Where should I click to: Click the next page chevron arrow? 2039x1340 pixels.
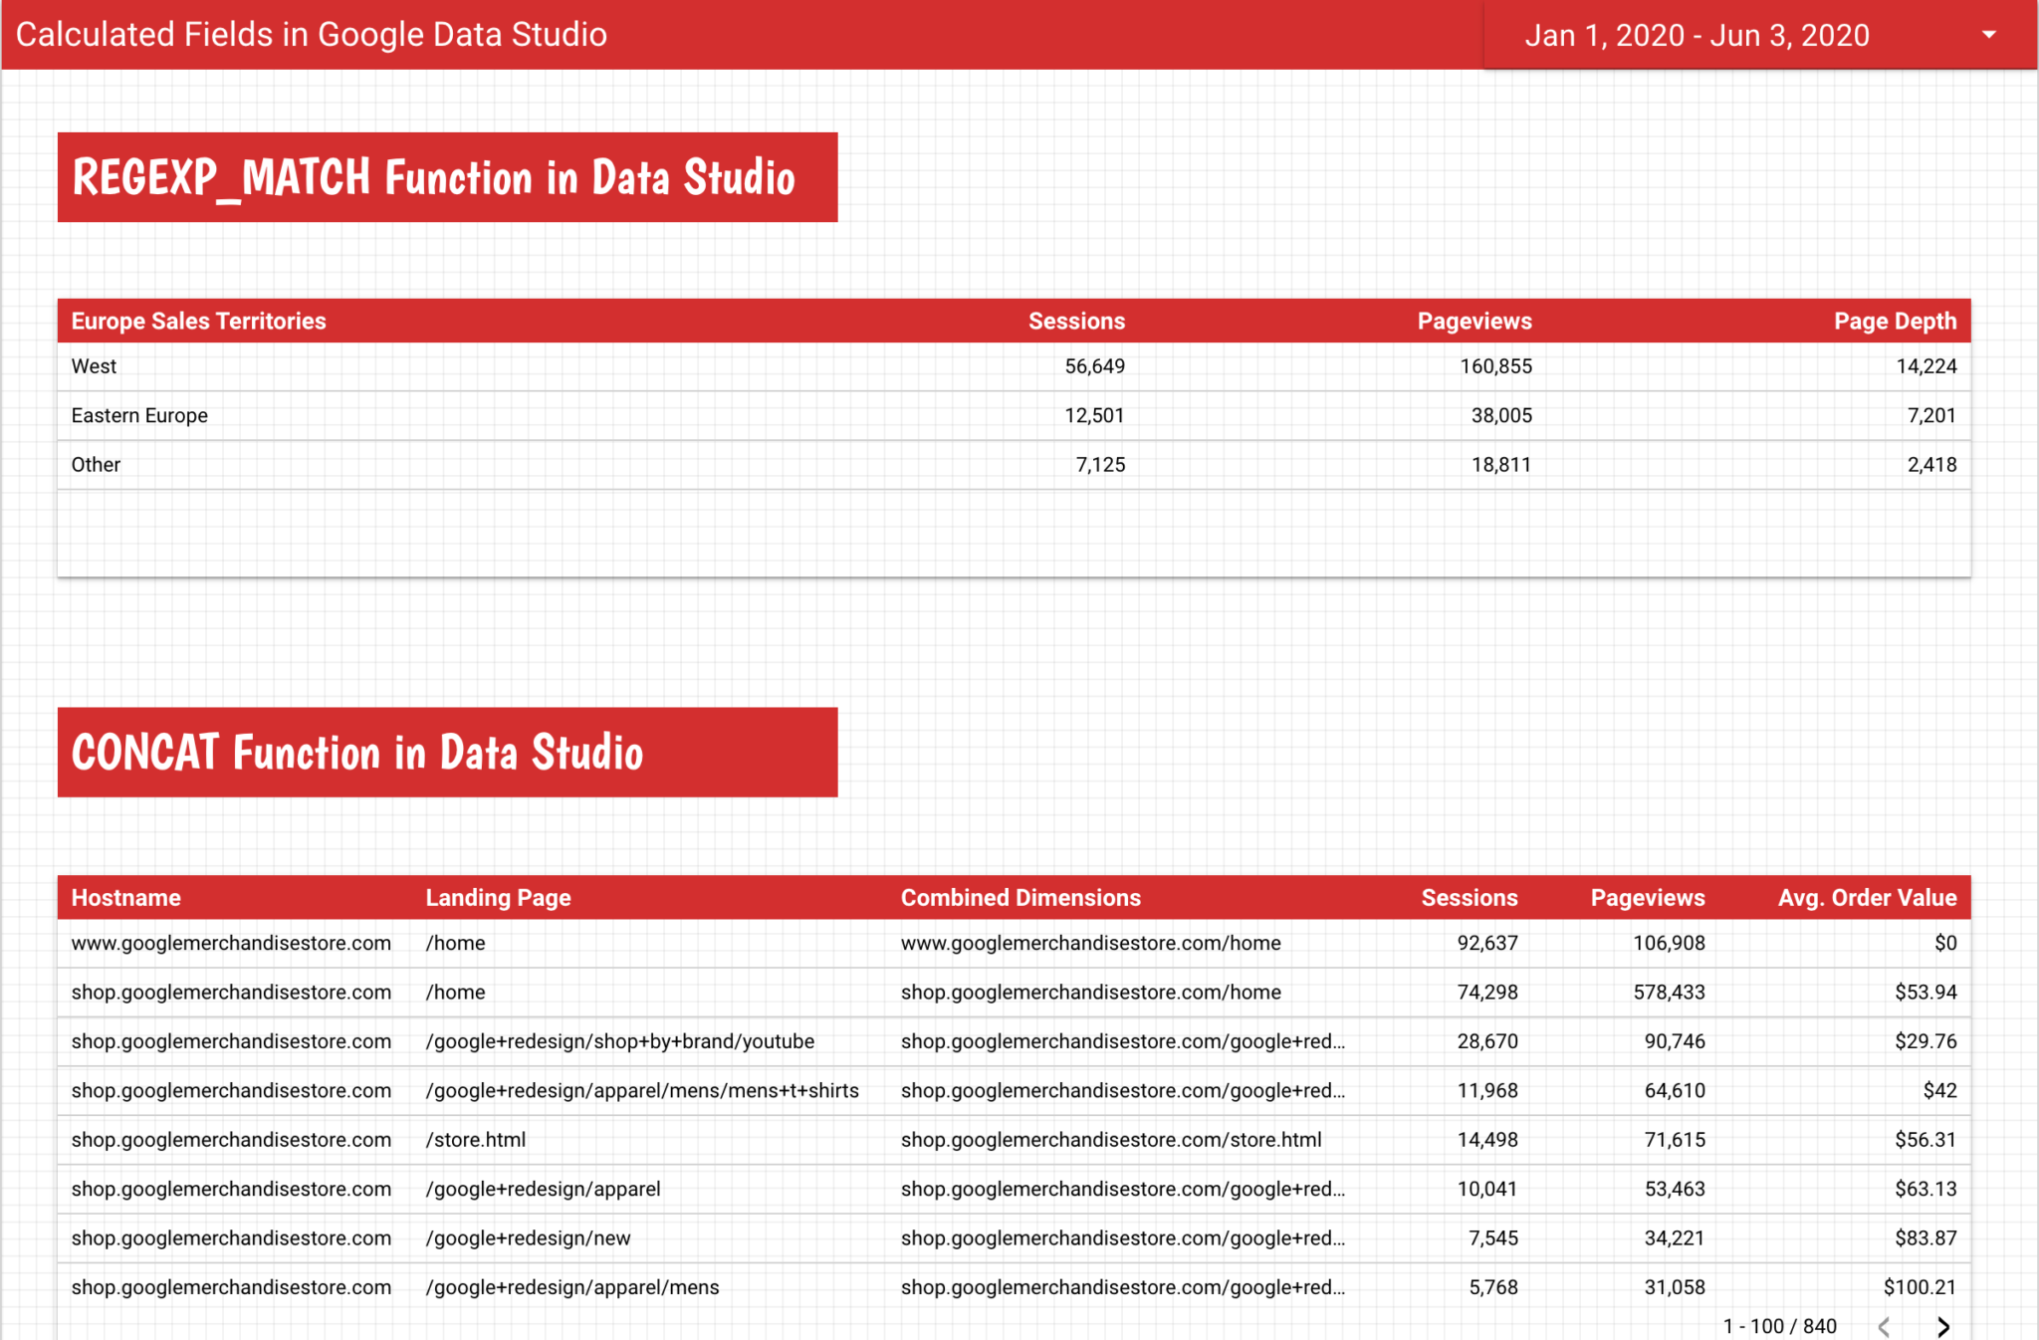pyautogui.click(x=1943, y=1326)
